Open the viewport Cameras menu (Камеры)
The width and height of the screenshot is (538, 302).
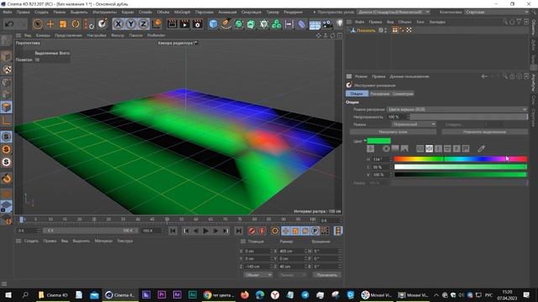[x=43, y=35]
